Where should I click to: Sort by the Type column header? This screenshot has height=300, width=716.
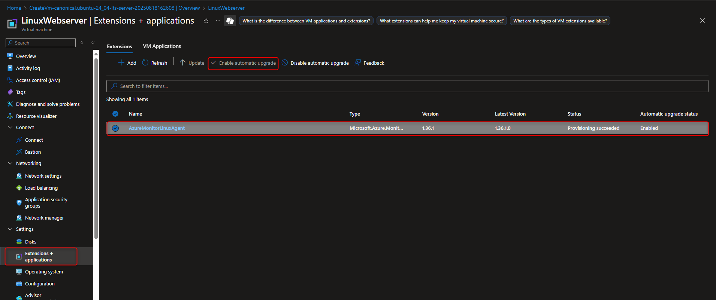pos(355,114)
